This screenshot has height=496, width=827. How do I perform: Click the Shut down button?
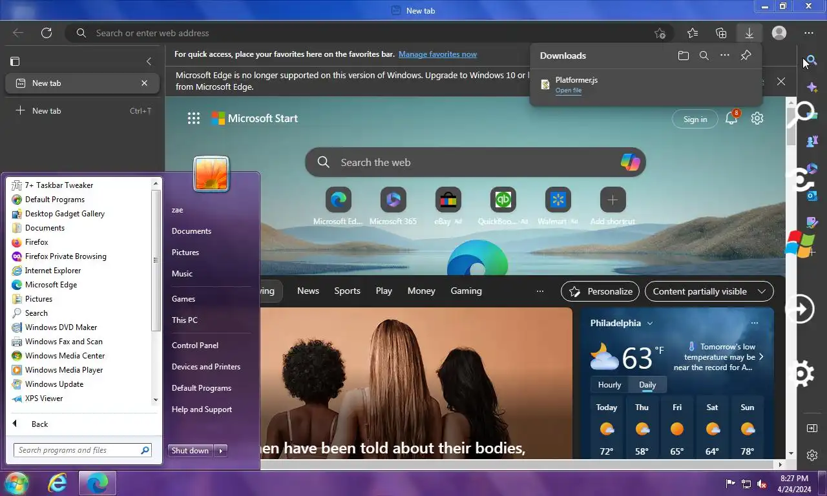(191, 451)
